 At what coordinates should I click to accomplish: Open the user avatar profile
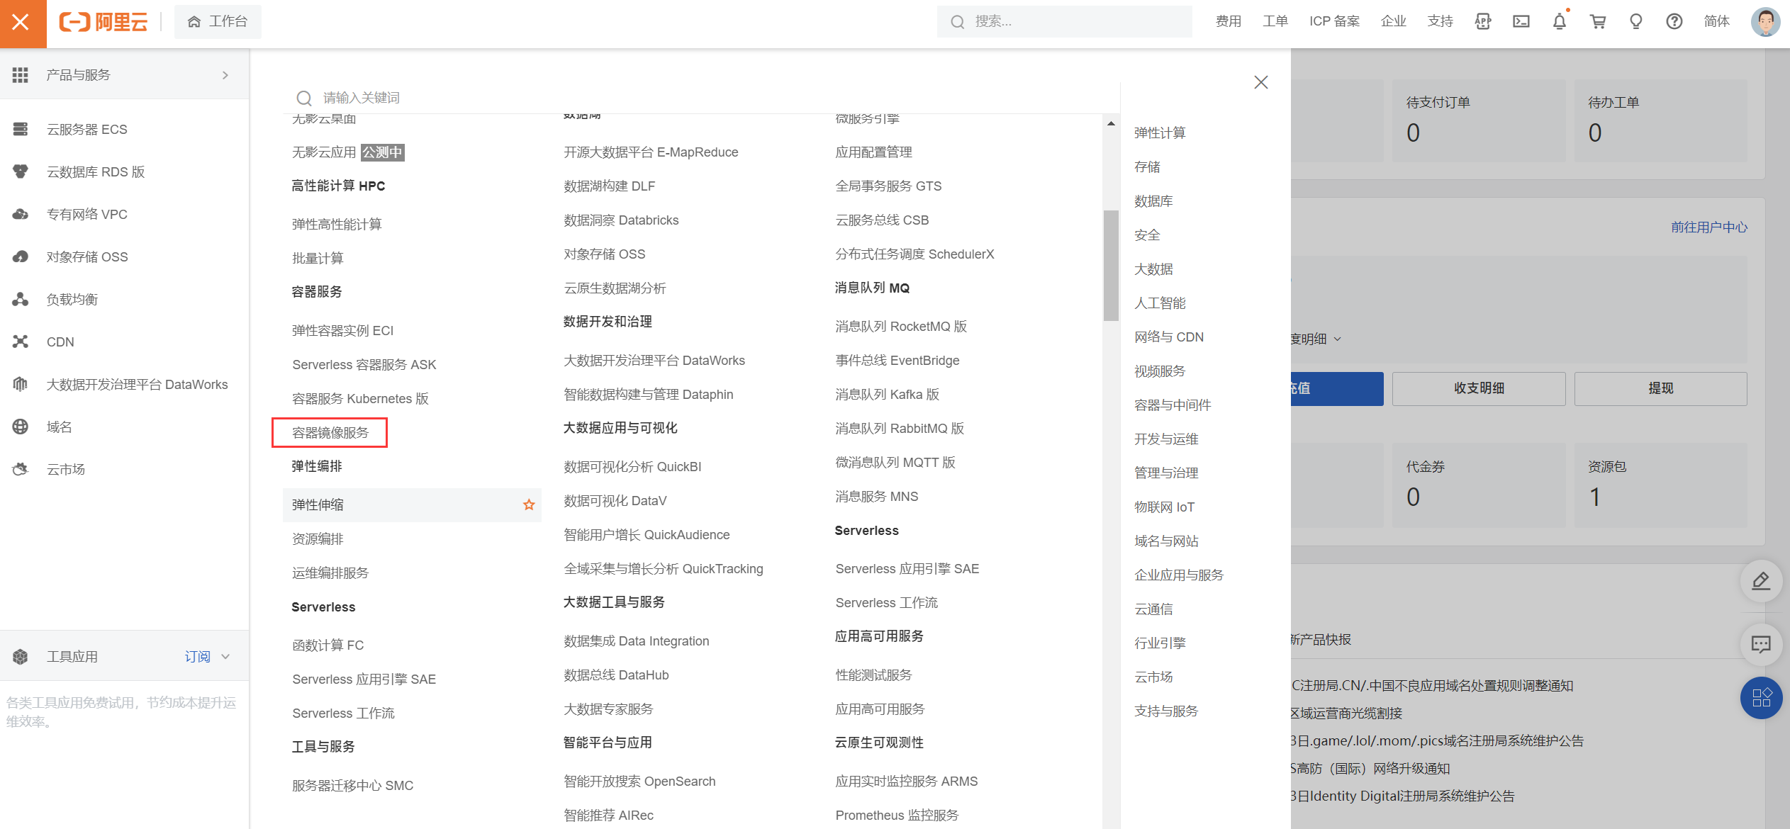pyautogui.click(x=1764, y=21)
